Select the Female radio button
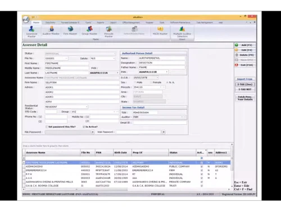The width and height of the screenshot is (281, 211). click(151, 83)
